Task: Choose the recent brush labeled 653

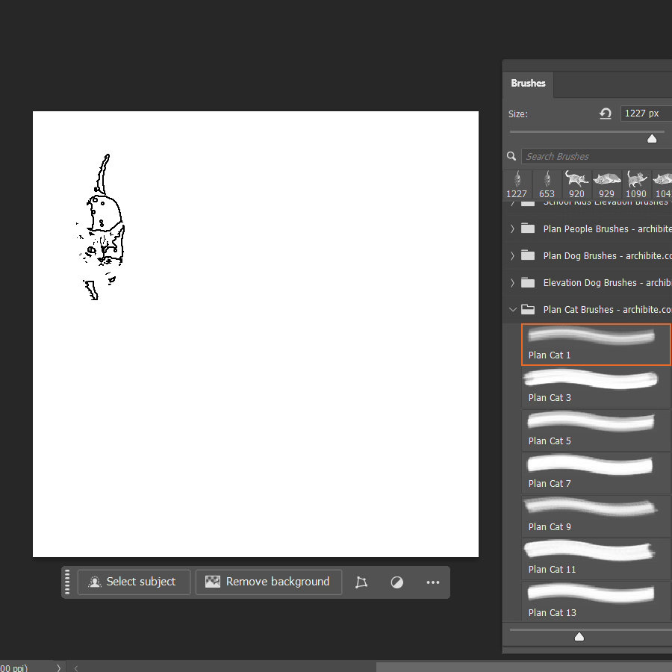Action: pyautogui.click(x=547, y=184)
